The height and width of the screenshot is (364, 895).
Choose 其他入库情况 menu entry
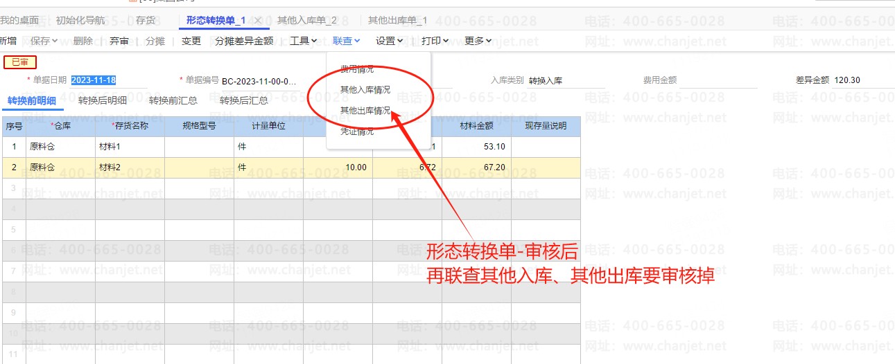pyautogui.click(x=365, y=90)
